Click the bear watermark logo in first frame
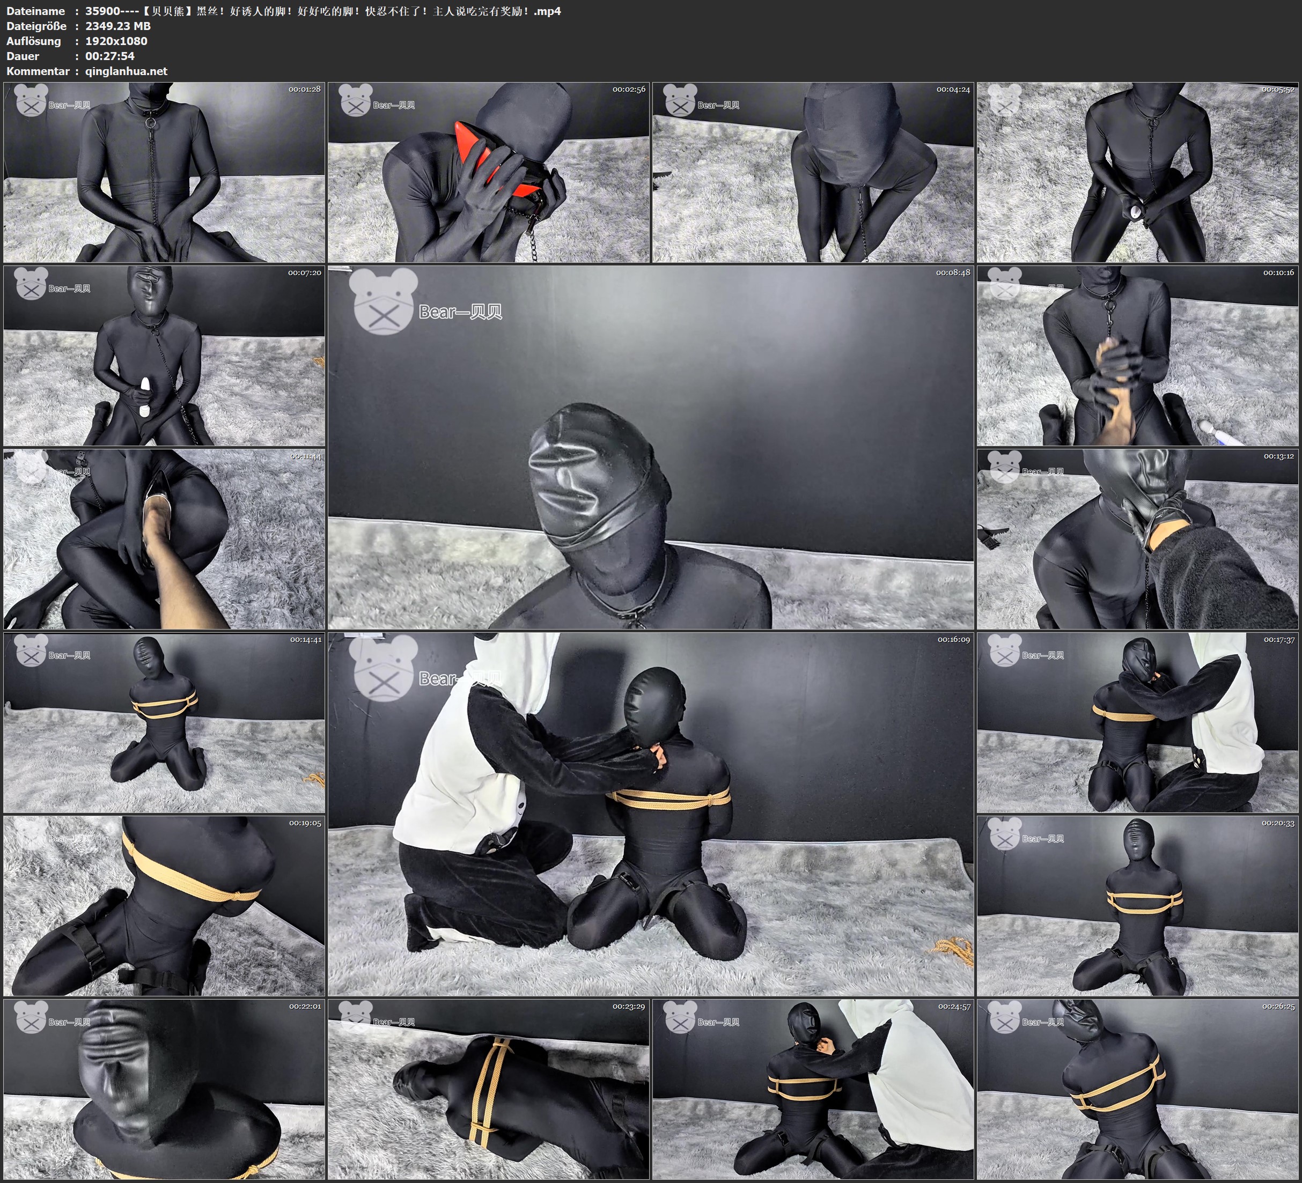The image size is (1302, 1183). 31,101
